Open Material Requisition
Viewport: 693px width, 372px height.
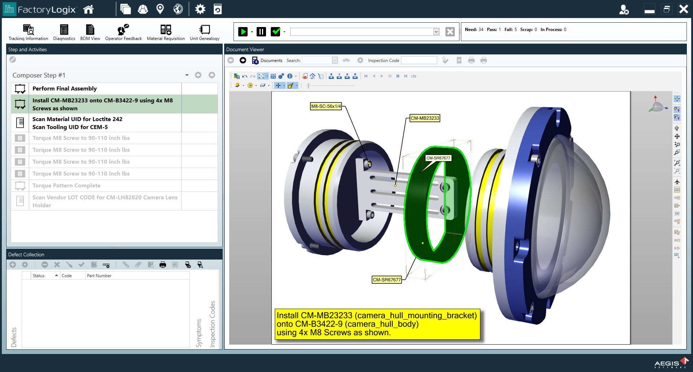coord(166,32)
